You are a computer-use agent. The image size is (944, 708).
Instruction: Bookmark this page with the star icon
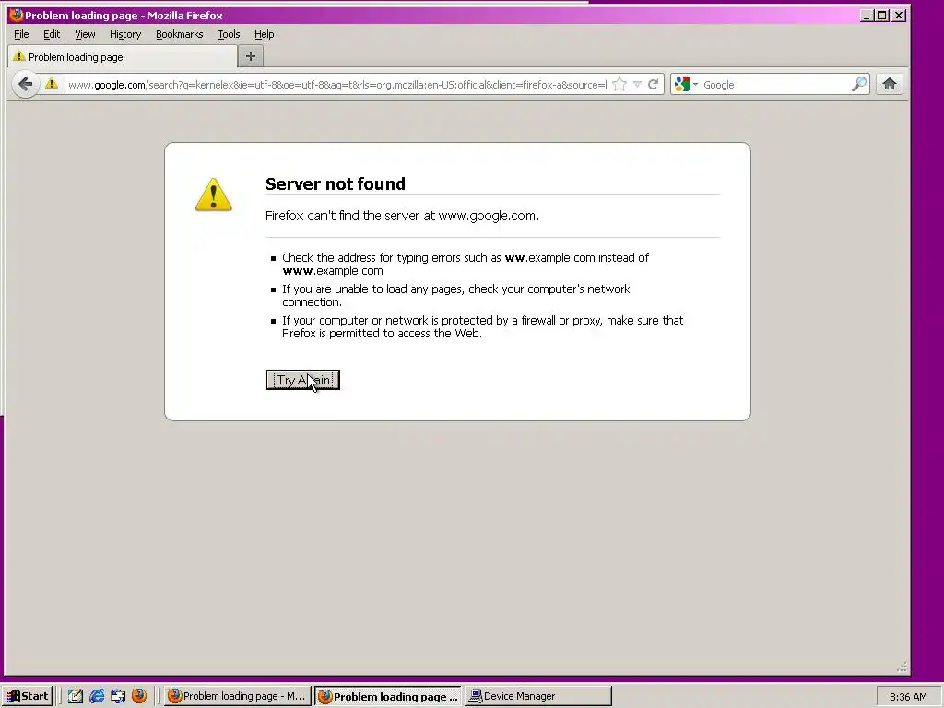619,84
